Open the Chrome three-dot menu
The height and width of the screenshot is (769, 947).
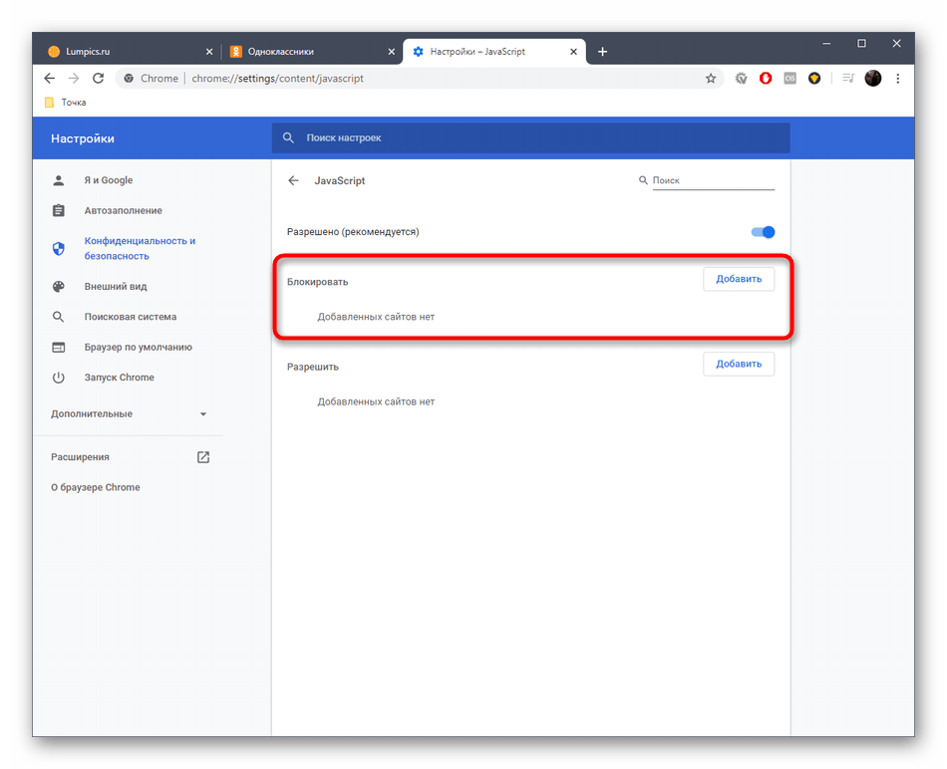898,79
